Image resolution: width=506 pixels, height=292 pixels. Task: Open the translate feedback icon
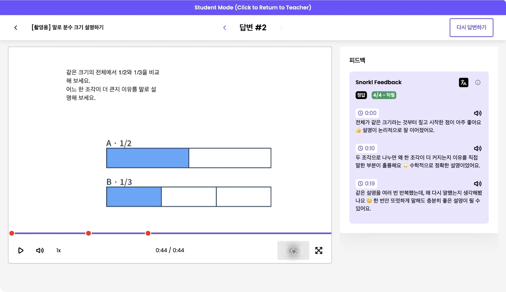tap(464, 82)
